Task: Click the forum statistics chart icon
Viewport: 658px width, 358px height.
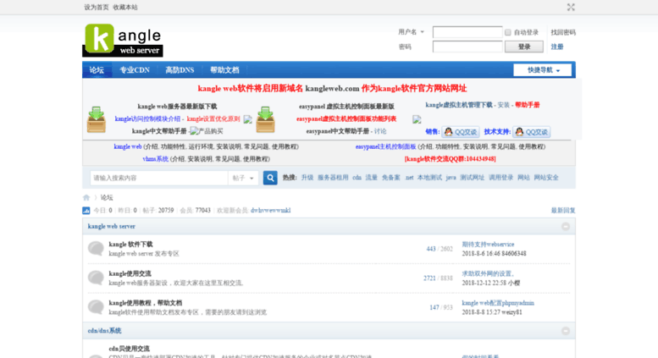Action: point(86,211)
